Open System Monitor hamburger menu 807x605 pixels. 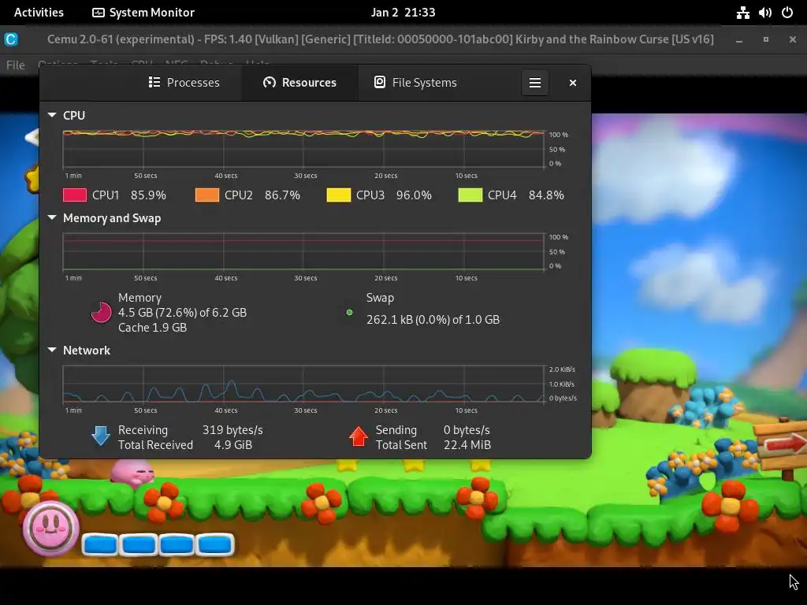(535, 82)
